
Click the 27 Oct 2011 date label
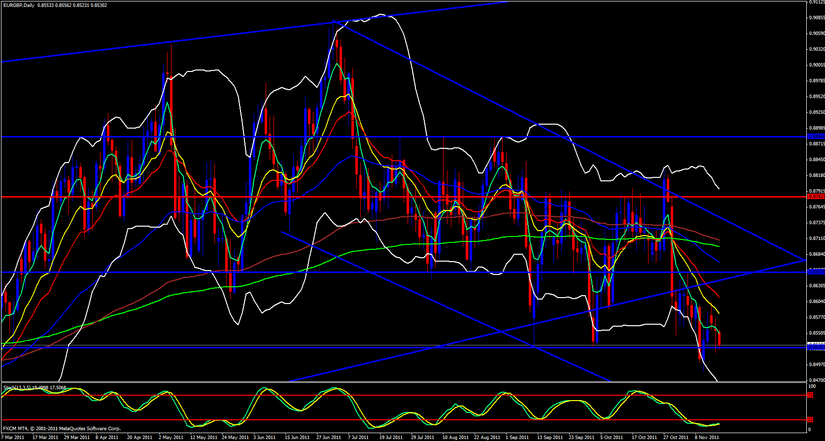tap(676, 437)
